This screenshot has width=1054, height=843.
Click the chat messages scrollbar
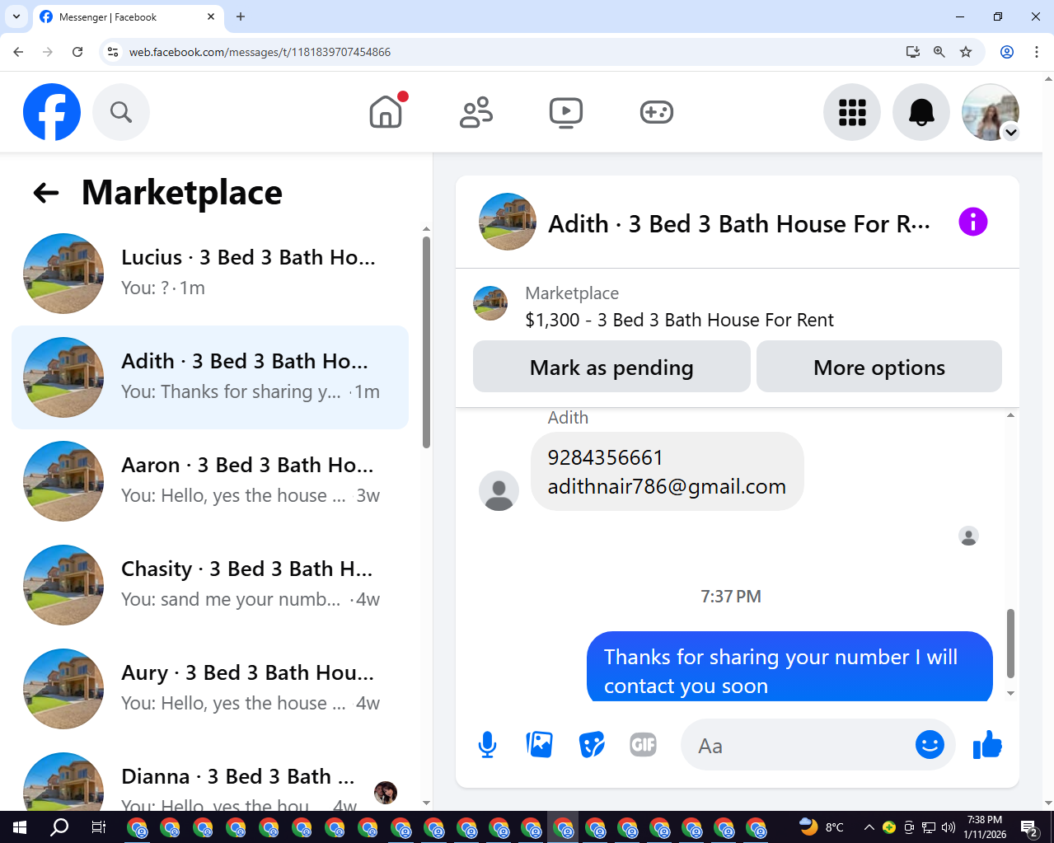point(1010,643)
